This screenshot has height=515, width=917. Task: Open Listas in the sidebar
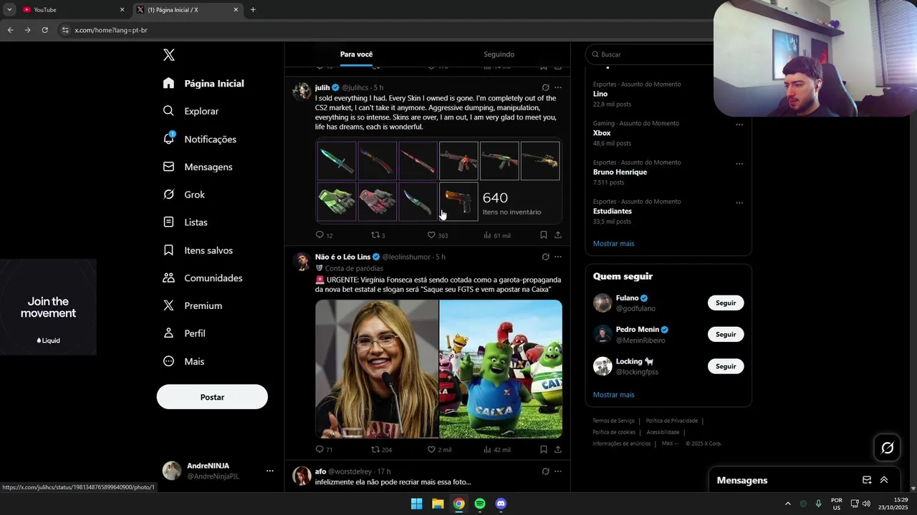pyautogui.click(x=186, y=222)
